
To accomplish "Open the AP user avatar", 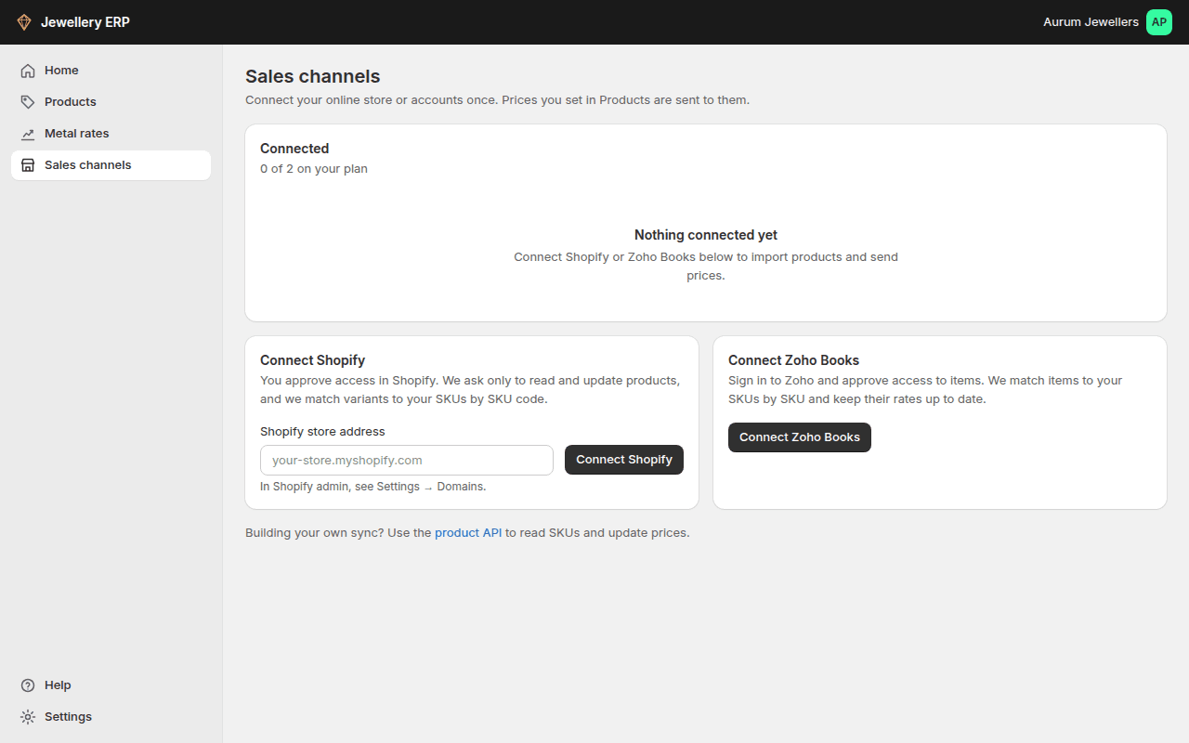I will tap(1159, 22).
